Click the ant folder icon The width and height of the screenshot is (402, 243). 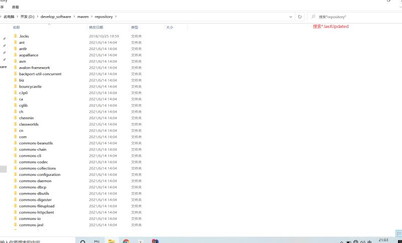[16, 43]
